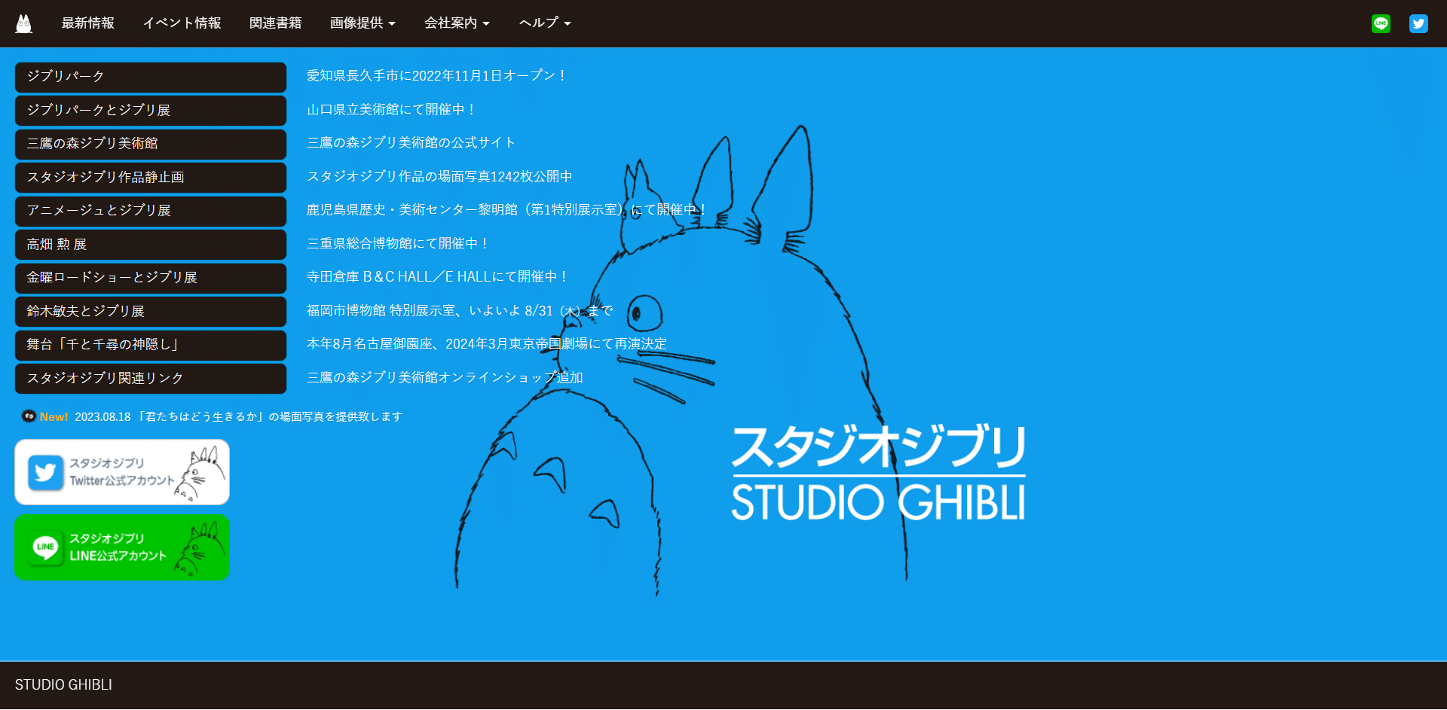
Task: Open the 三鷹の森ジブリ美術館 link
Action: tap(150, 144)
